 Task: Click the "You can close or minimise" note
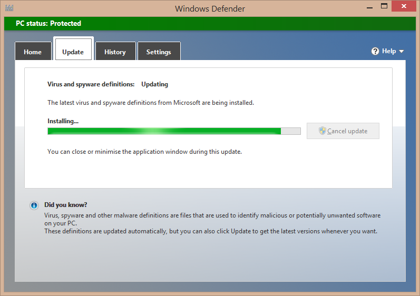pos(144,152)
